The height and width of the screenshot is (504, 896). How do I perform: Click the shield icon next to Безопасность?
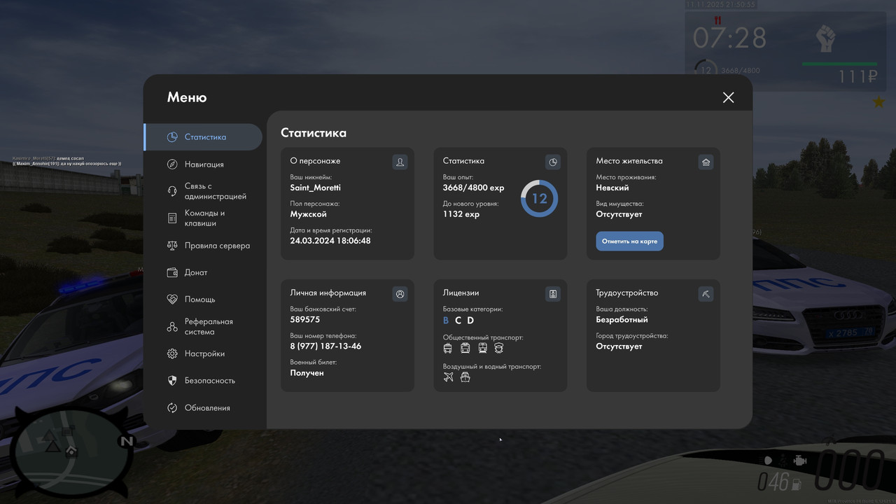point(172,381)
